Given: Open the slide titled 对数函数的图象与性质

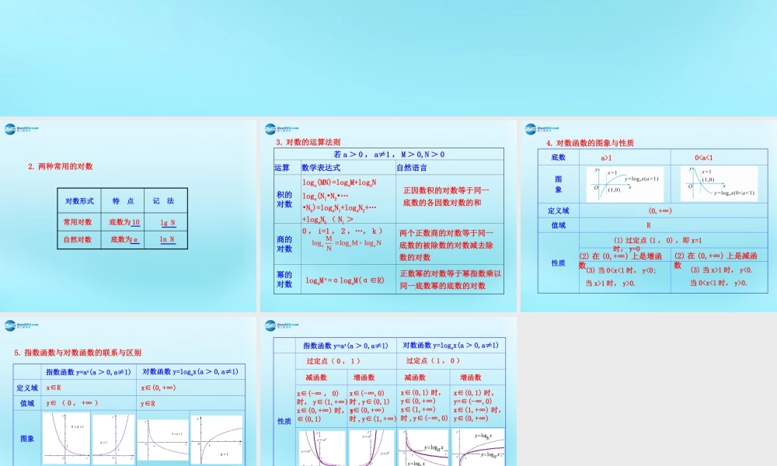Looking at the screenshot, I should pyautogui.click(x=649, y=216).
